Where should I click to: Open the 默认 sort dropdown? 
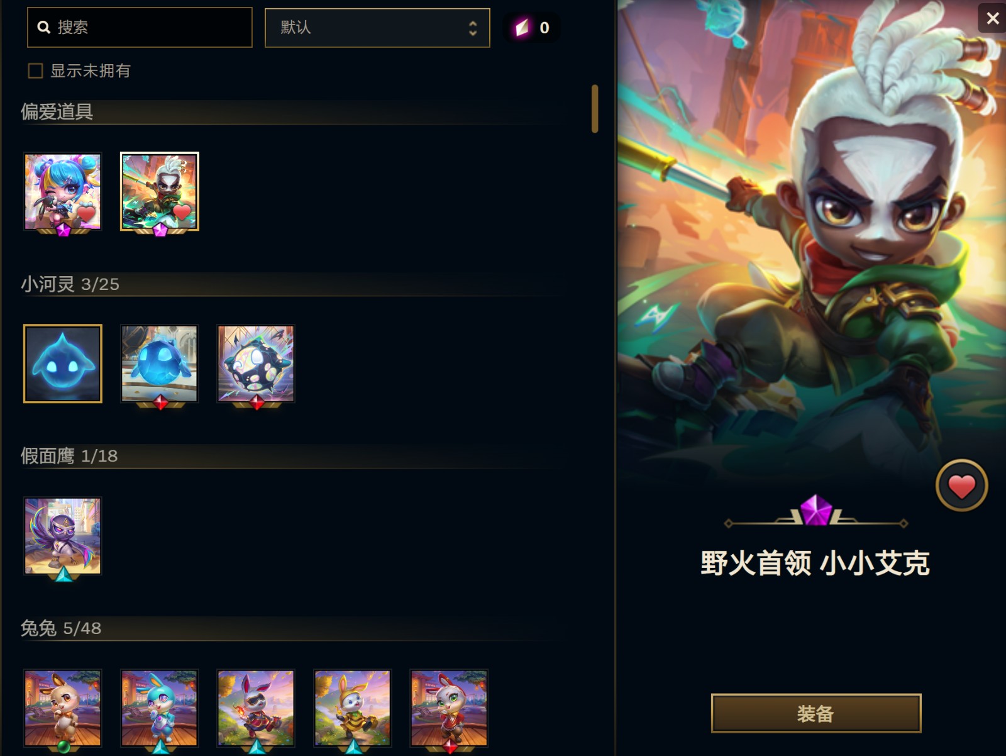[377, 28]
